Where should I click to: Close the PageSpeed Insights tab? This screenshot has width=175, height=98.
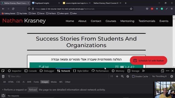click(x=59, y=3)
